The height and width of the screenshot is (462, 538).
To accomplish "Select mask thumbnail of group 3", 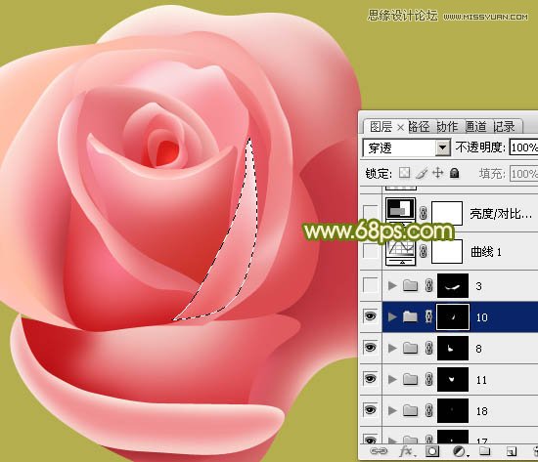I will (x=453, y=285).
